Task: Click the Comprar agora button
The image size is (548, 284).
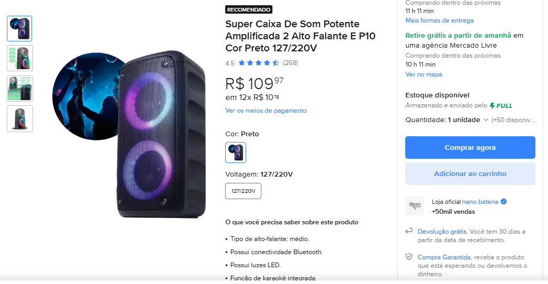Action: (x=470, y=148)
